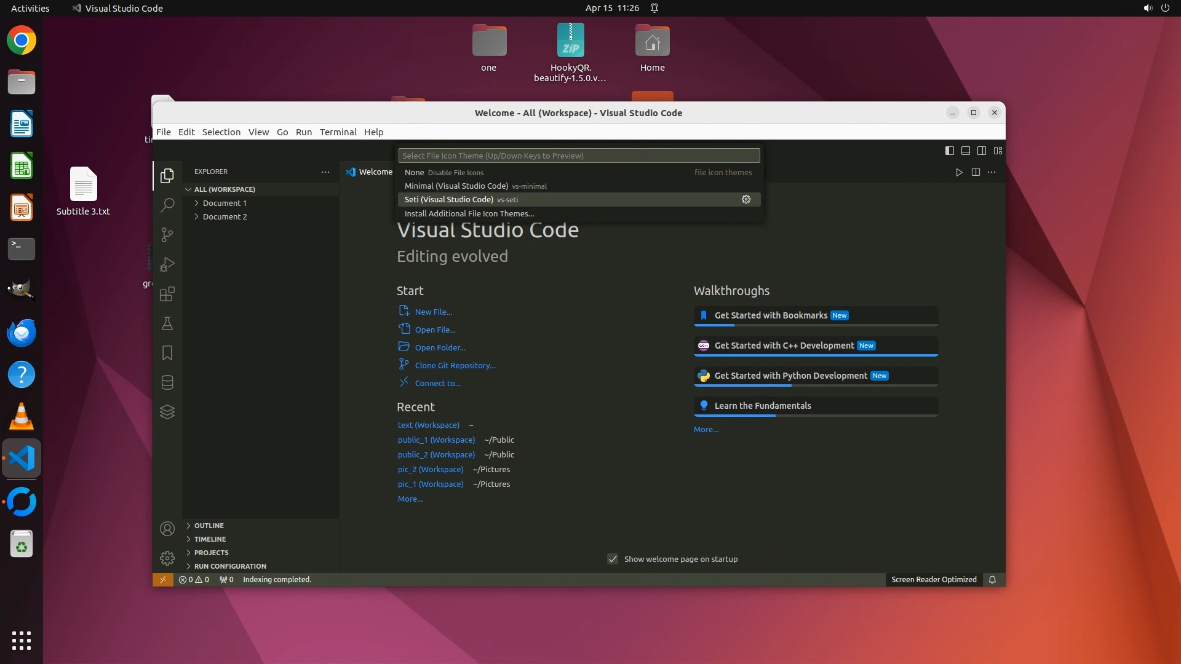Click the Select File Icon Theme input field
Image resolution: width=1181 pixels, height=664 pixels.
click(x=579, y=156)
